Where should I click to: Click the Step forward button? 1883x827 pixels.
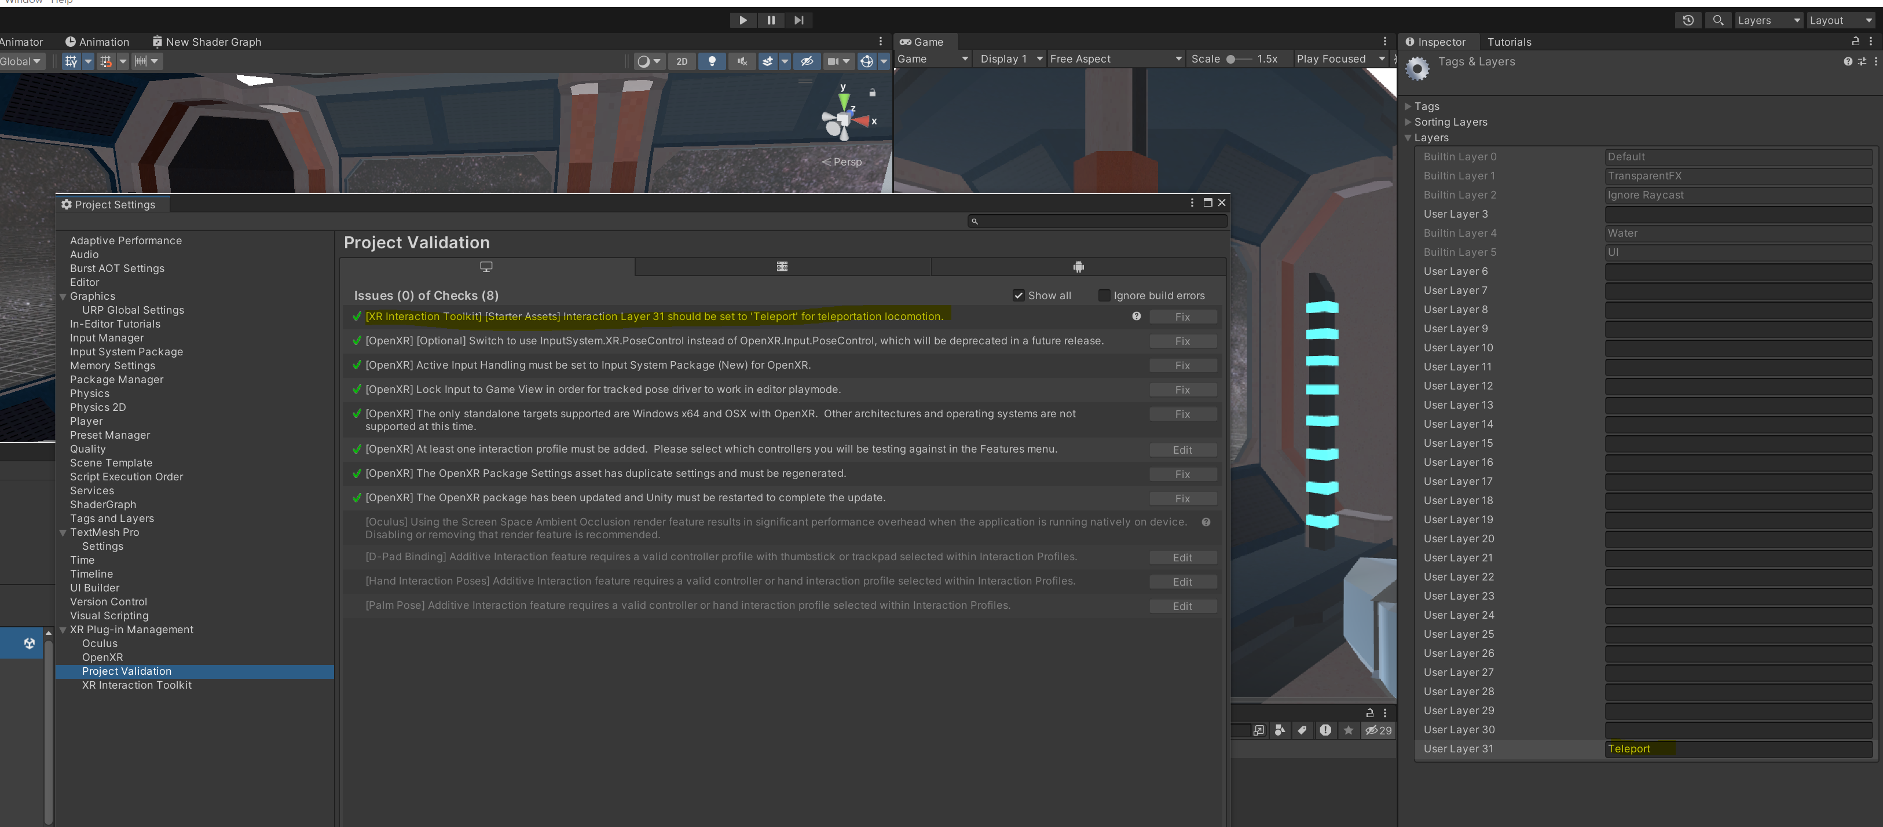(x=798, y=20)
